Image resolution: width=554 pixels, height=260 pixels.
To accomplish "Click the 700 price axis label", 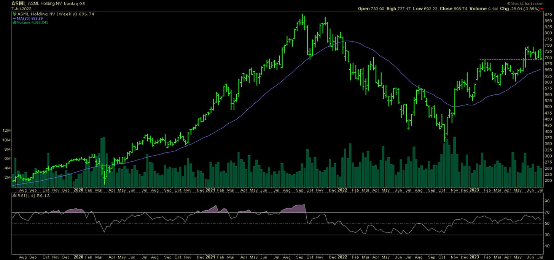I will tap(548, 58).
